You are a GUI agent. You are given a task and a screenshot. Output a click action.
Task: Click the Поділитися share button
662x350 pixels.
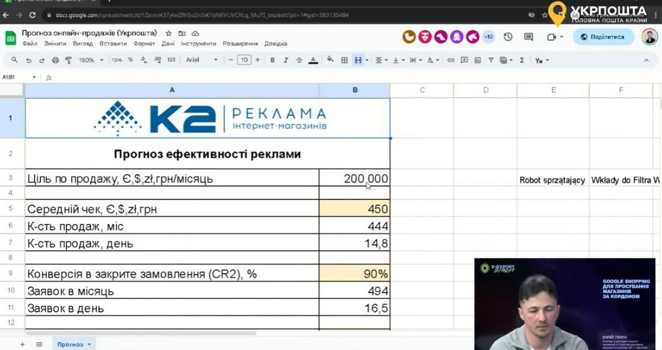coord(604,37)
